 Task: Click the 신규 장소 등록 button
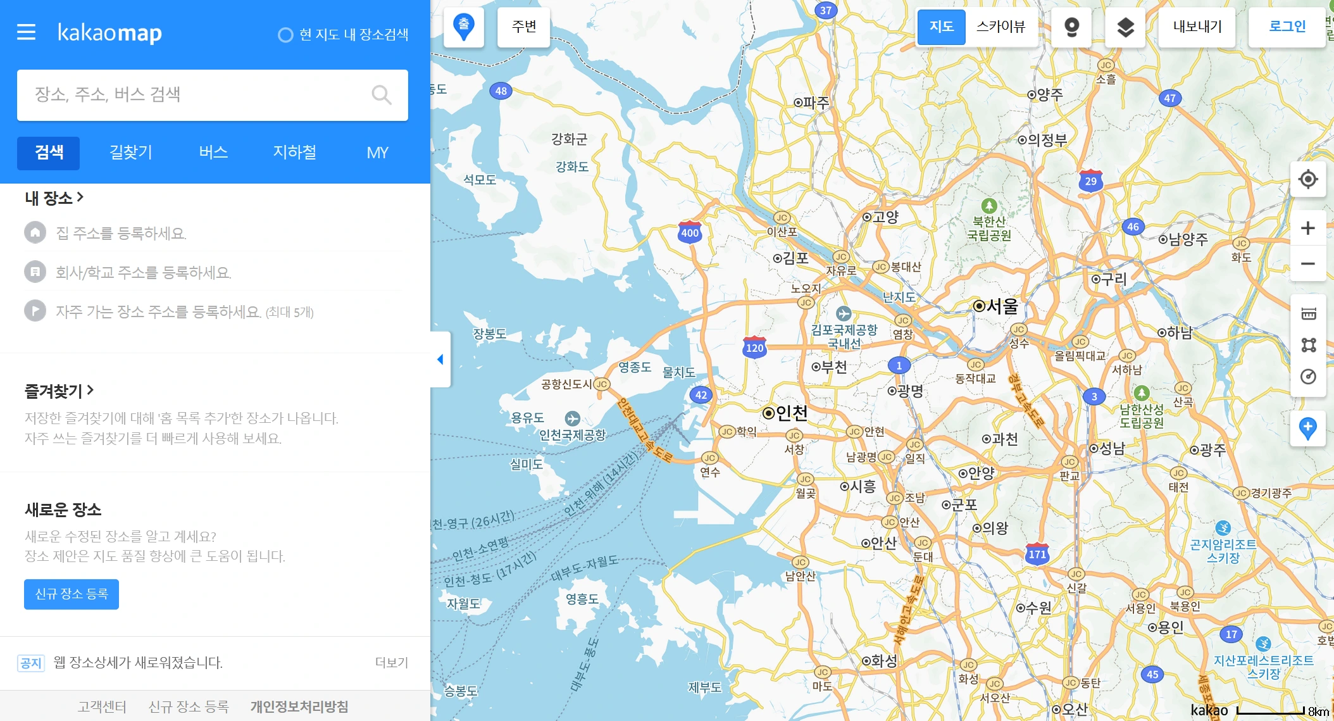click(72, 594)
